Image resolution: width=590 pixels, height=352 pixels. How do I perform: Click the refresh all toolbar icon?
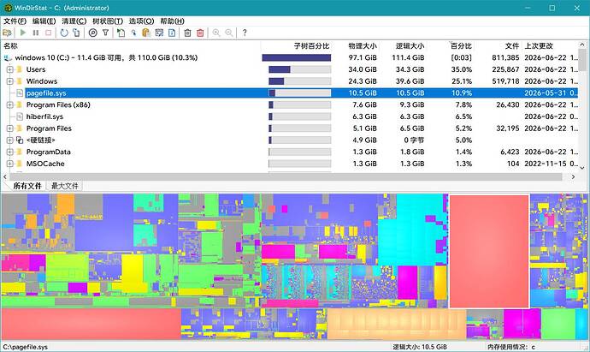coord(76,33)
